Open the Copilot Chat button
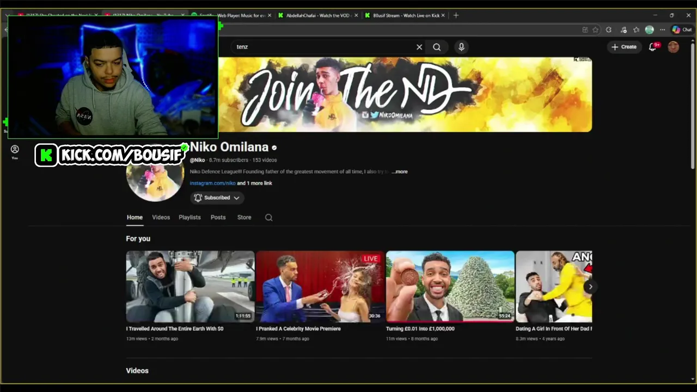The width and height of the screenshot is (697, 392). point(682,30)
